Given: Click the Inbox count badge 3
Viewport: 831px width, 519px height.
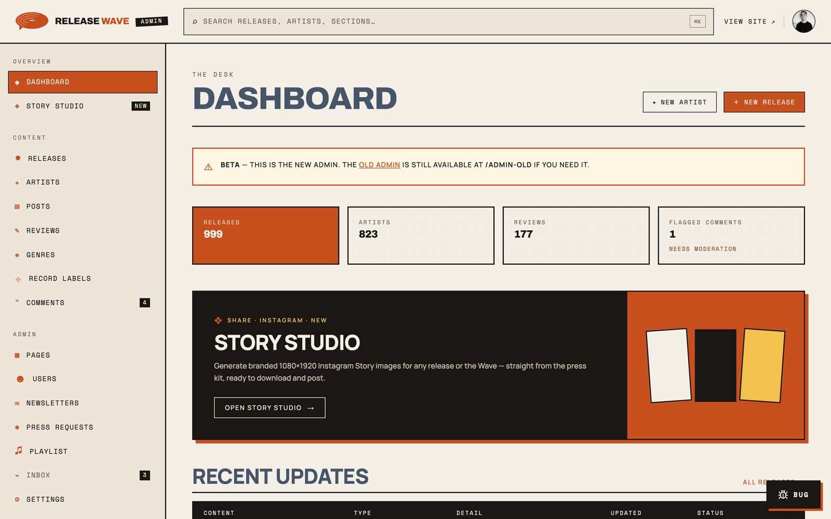Looking at the screenshot, I should click(x=145, y=475).
